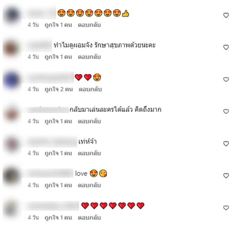This screenshot has width=234, height=232.
Task: View who liked the 'ถูกใจ 2 คน' comment
Action: point(59,89)
